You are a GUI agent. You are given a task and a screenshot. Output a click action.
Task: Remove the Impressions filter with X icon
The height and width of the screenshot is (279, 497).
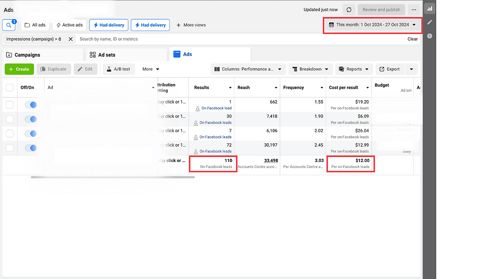pyautogui.click(x=70, y=39)
